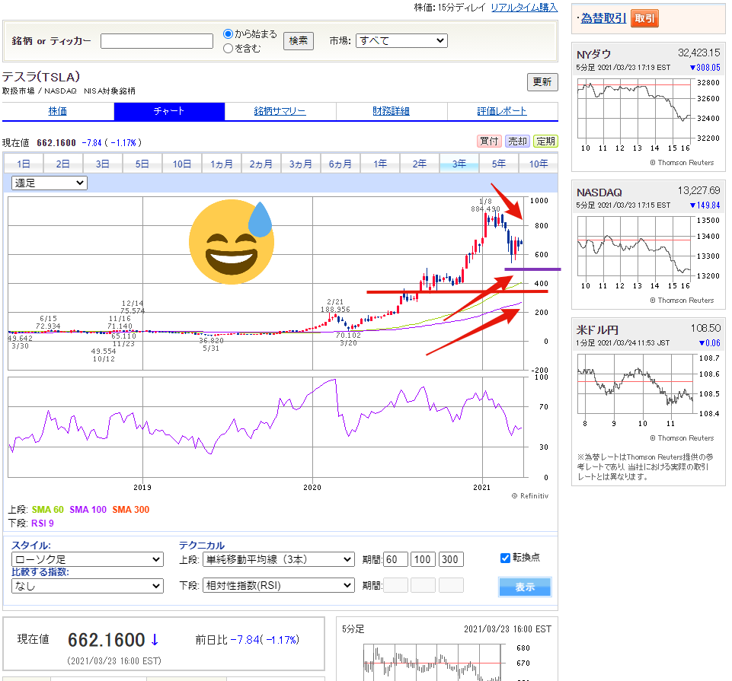Click the 定期 button
Image resolution: width=732 pixels, height=681 pixels.
click(545, 141)
